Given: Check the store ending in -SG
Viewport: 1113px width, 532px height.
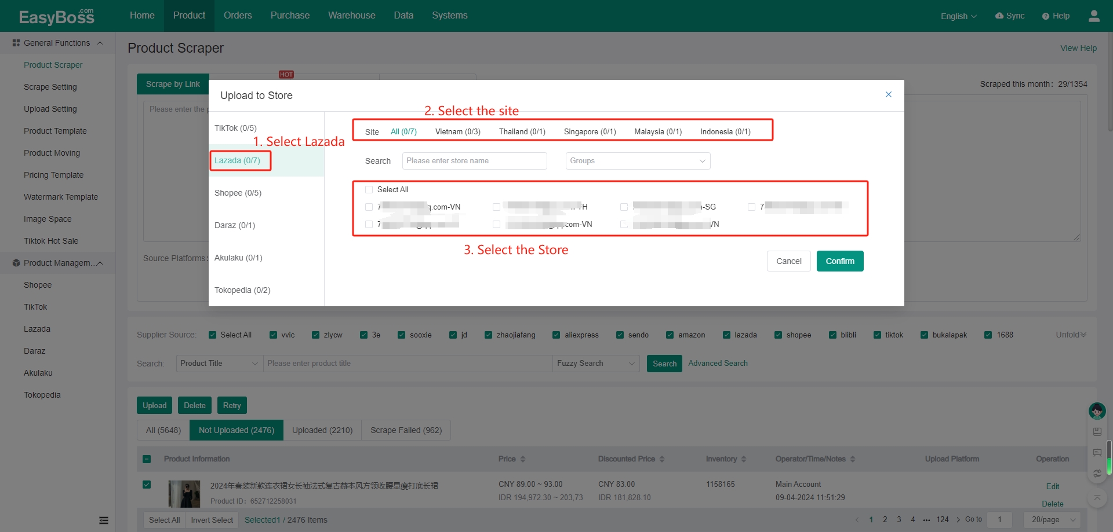Looking at the screenshot, I should (624, 207).
